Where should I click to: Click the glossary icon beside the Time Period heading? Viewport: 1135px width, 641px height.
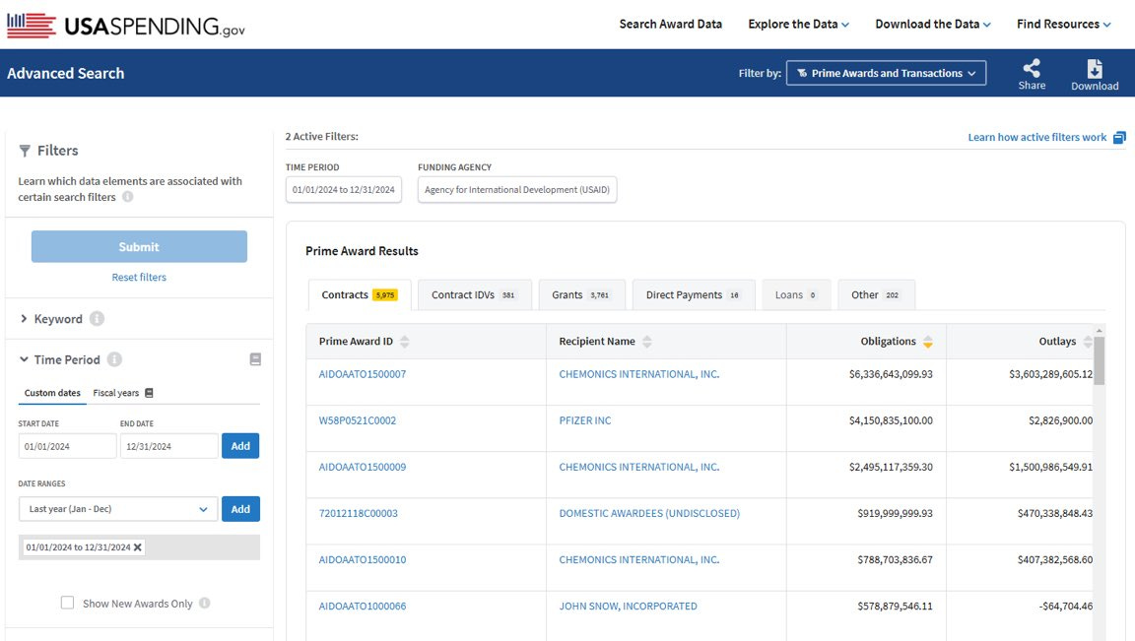click(x=255, y=359)
